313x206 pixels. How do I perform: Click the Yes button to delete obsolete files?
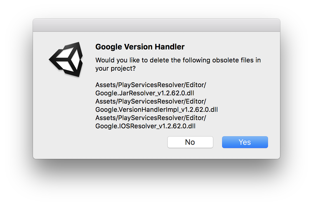(245, 142)
